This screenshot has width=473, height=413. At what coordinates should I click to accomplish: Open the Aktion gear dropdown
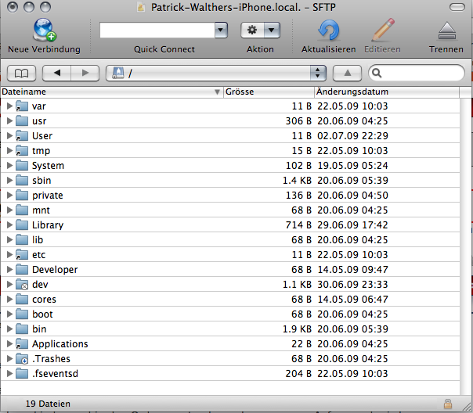point(260,30)
